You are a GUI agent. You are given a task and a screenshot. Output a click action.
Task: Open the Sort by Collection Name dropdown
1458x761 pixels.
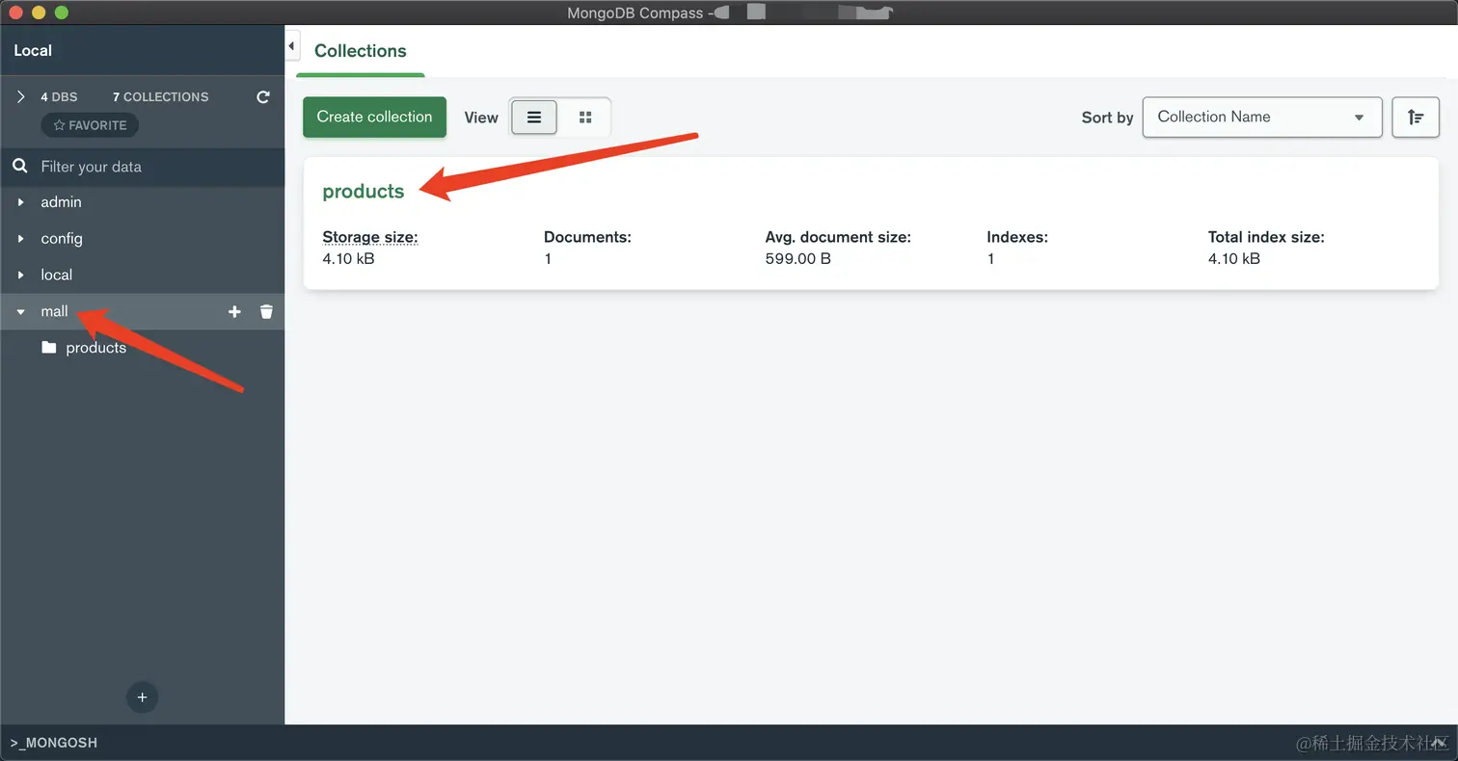click(x=1261, y=118)
